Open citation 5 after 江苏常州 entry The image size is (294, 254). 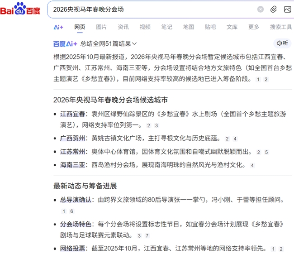[266, 153]
